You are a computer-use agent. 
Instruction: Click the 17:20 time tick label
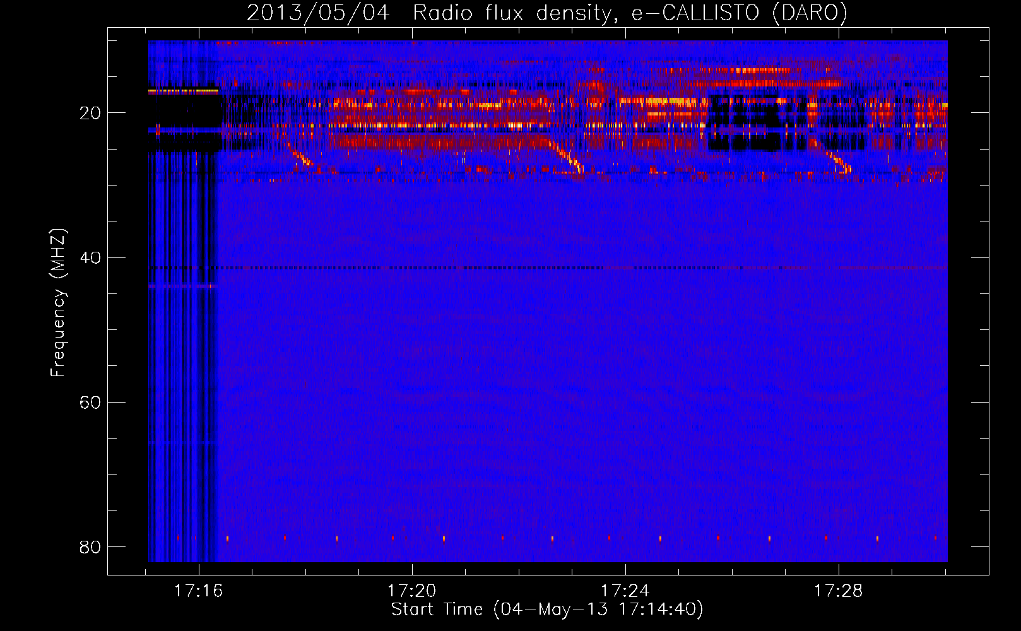coord(411,591)
